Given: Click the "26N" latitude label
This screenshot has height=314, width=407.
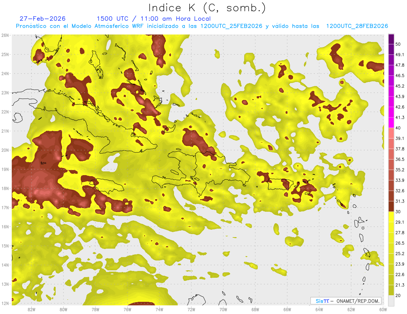Looking at the screenshot, I should click(5, 35).
